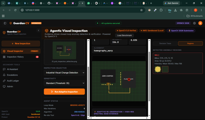Open Admin section
This screenshot has width=205, height=120.
21,86
